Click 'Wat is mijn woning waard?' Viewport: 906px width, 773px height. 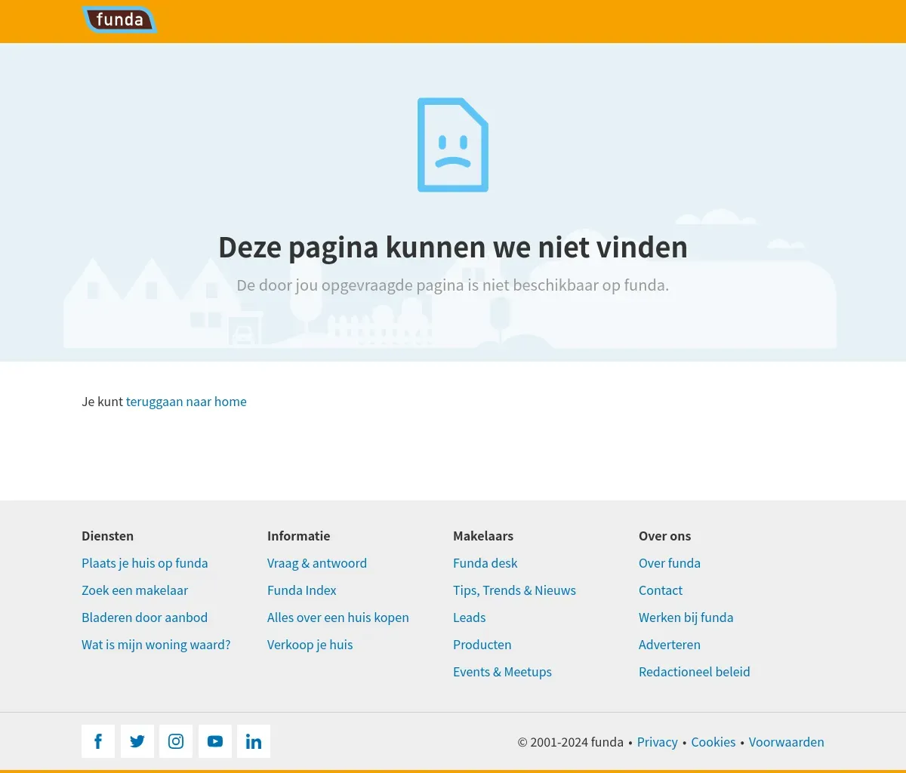(156, 645)
